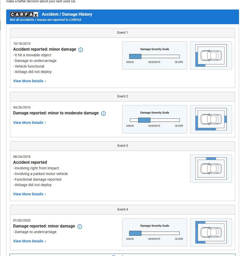Expand View More Details for 08/24/2018 accident
The height and width of the screenshot is (256, 246).
point(29,194)
